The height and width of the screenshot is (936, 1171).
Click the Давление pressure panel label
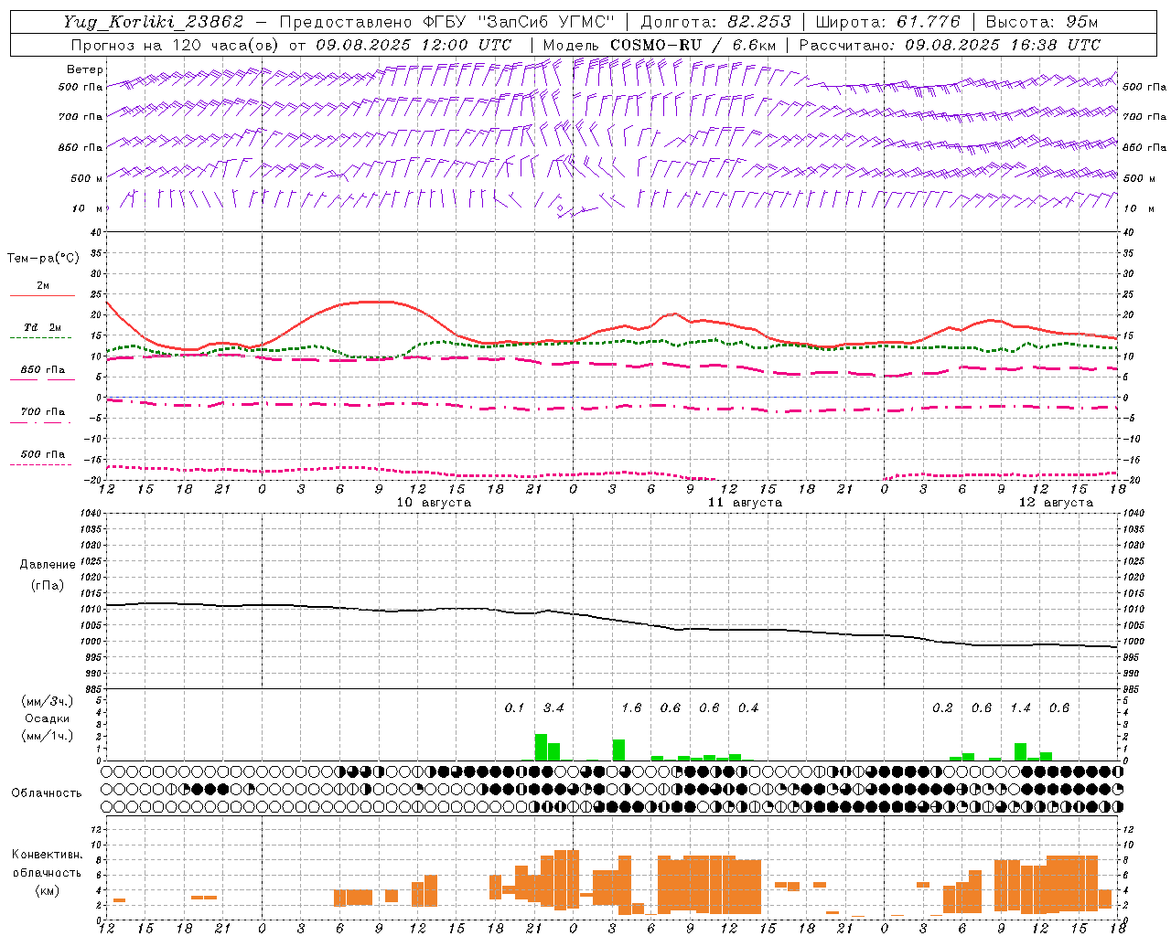(48, 565)
